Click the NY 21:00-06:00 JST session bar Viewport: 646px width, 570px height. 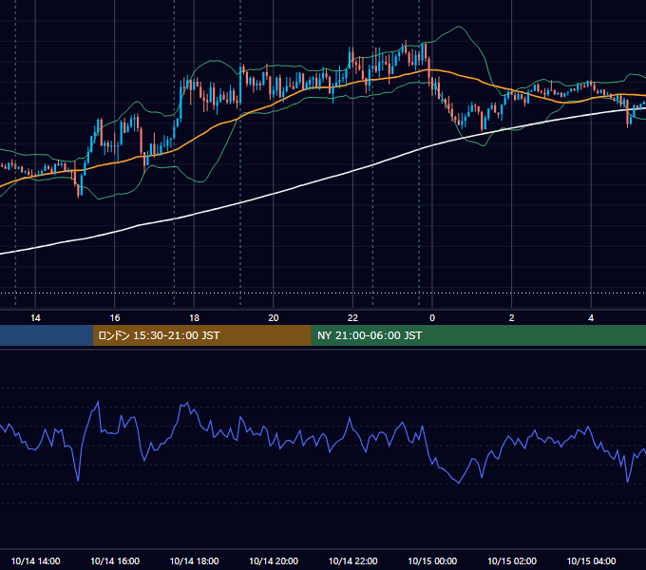pos(478,335)
